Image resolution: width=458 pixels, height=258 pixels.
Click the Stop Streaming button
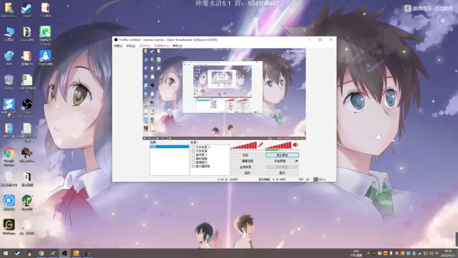click(x=282, y=155)
